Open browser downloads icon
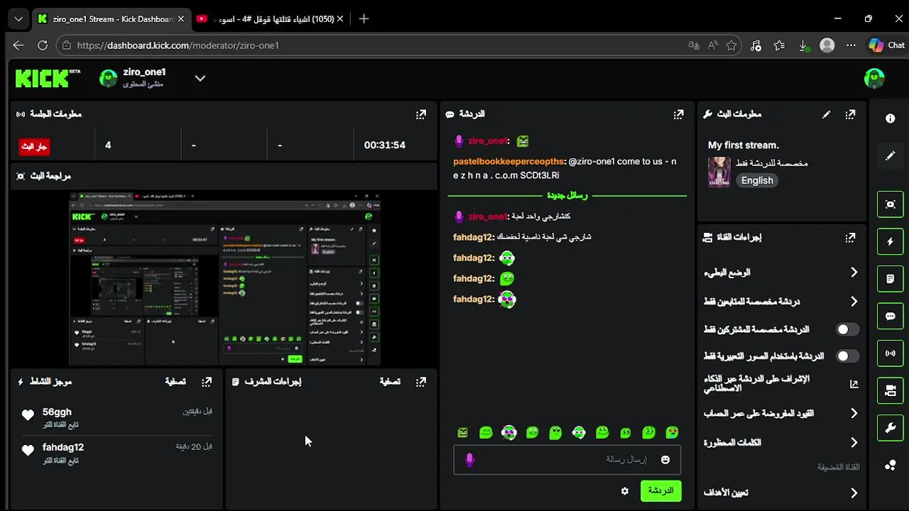Screen dimensions: 909x511 coord(803,45)
